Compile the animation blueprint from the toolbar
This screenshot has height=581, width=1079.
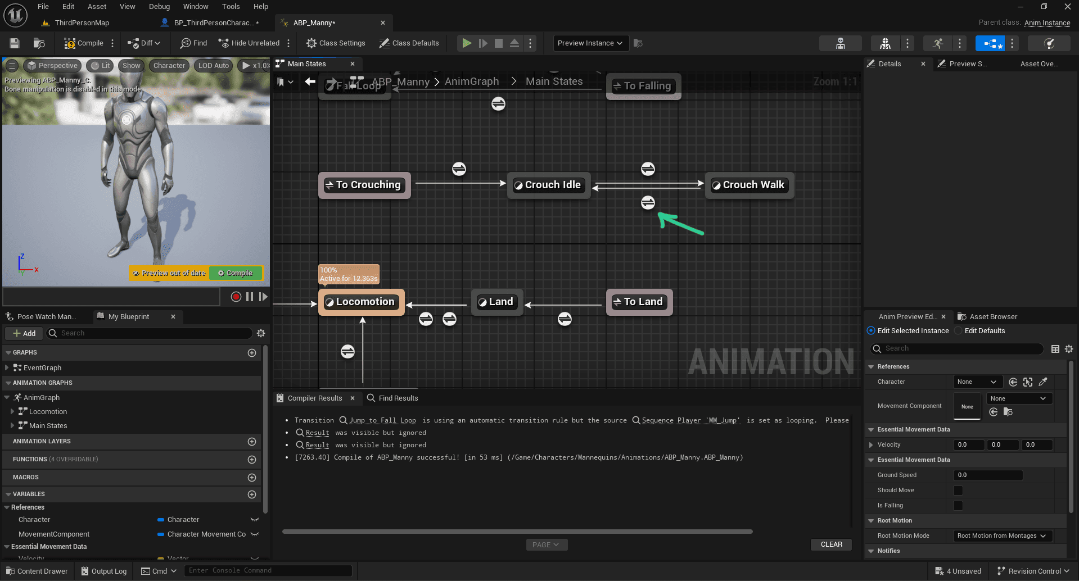coord(84,43)
